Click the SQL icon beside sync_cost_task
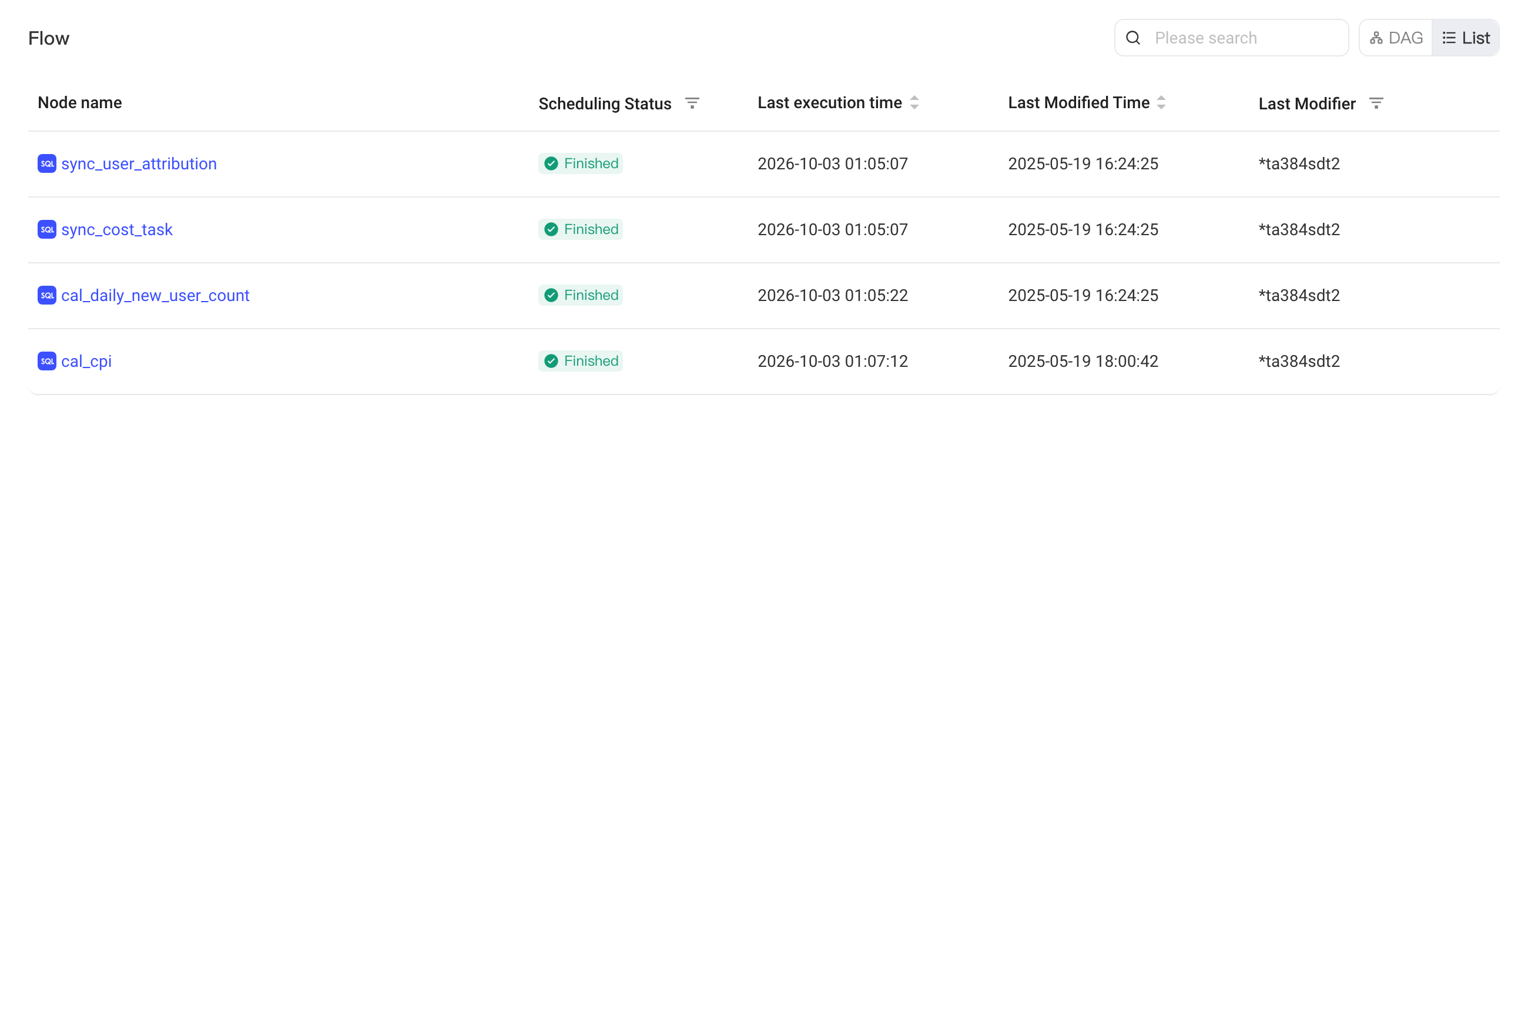 coord(47,229)
